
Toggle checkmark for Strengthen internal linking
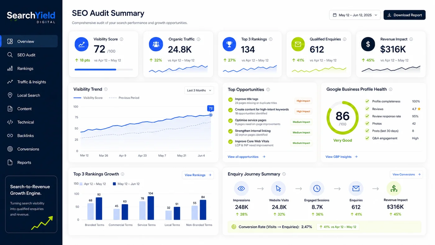[x=230, y=131]
